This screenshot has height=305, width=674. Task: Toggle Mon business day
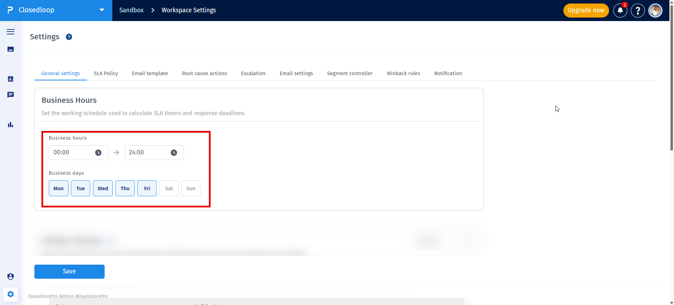[x=59, y=188]
